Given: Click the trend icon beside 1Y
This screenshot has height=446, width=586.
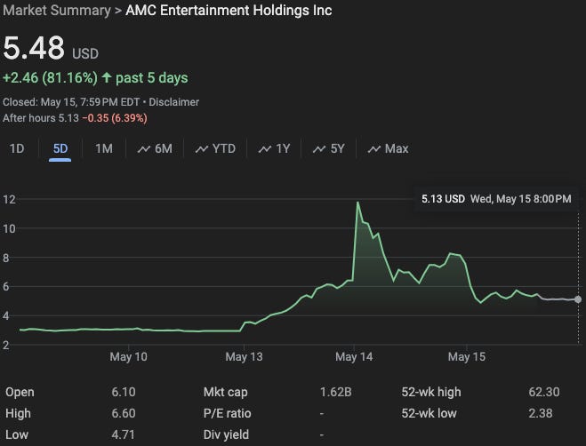Looking at the screenshot, I should 265,149.
